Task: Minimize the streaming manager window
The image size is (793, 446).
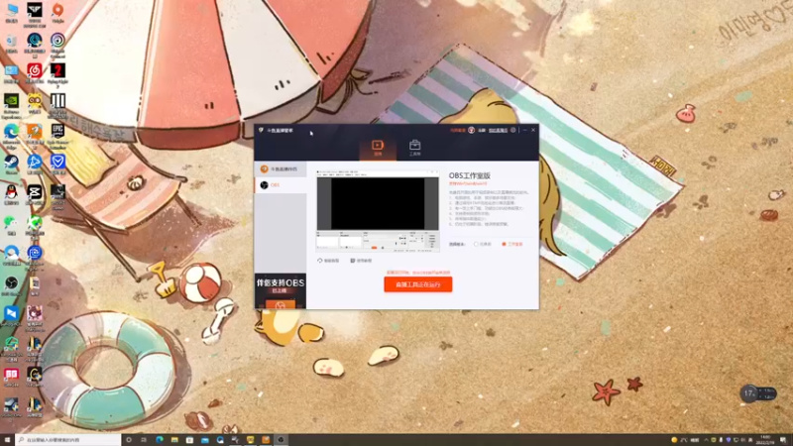Action: [525, 130]
